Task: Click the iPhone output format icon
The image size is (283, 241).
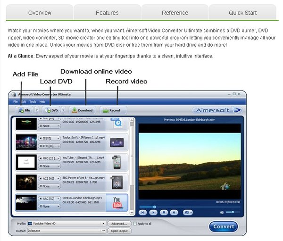Action: (117, 162)
